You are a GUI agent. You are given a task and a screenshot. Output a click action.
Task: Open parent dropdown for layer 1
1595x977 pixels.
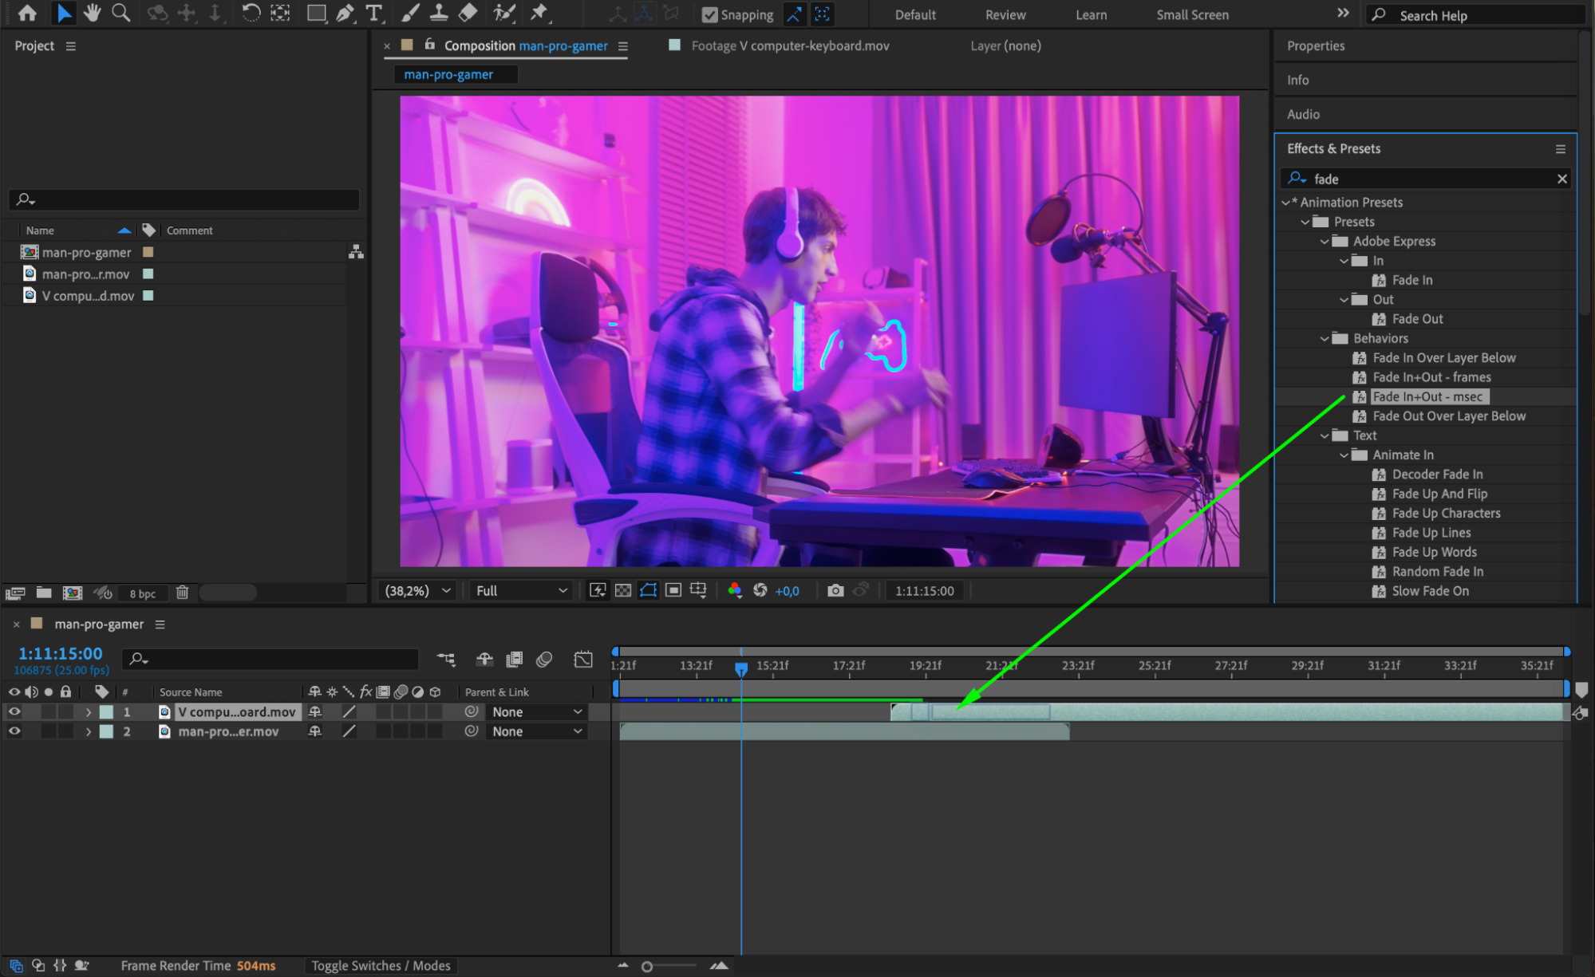[x=537, y=711]
